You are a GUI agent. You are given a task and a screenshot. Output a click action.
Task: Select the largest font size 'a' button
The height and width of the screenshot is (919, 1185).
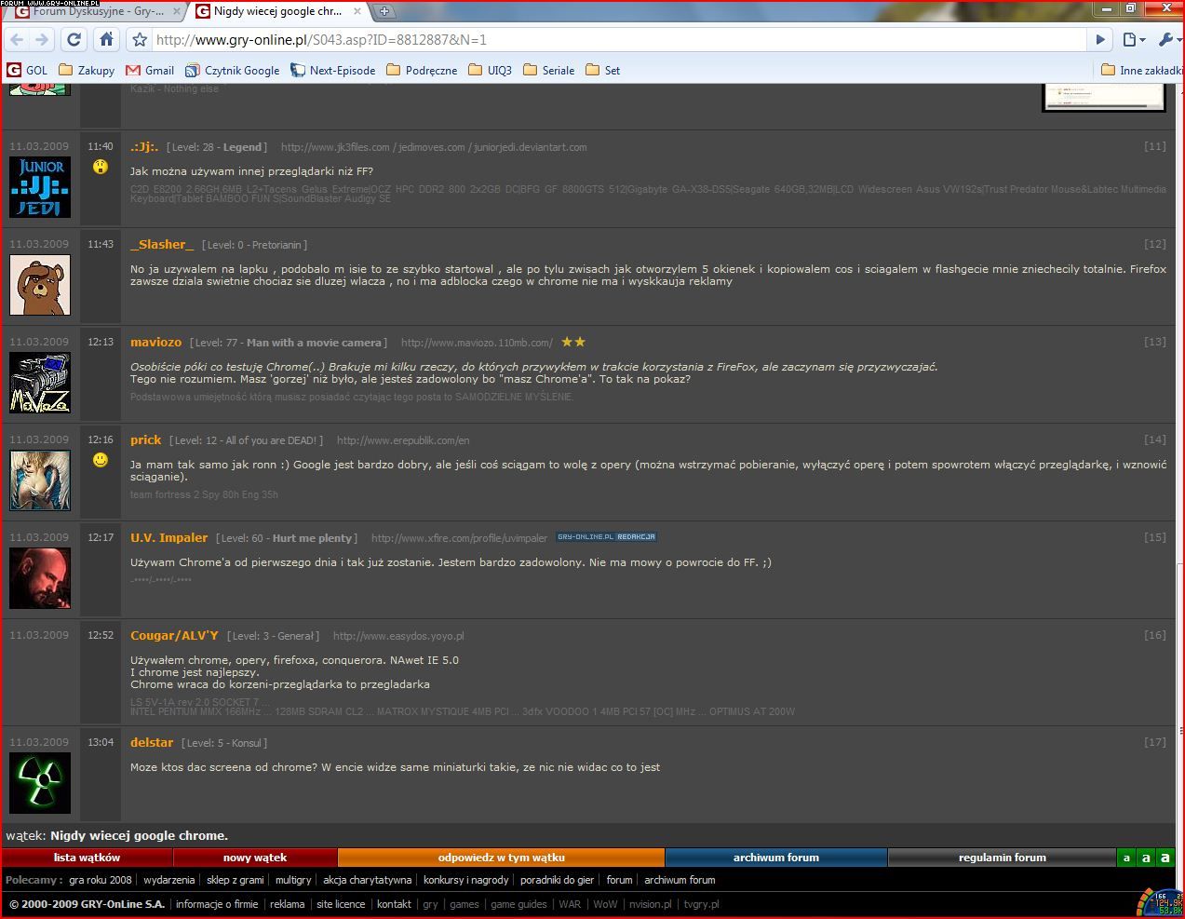pos(1165,858)
